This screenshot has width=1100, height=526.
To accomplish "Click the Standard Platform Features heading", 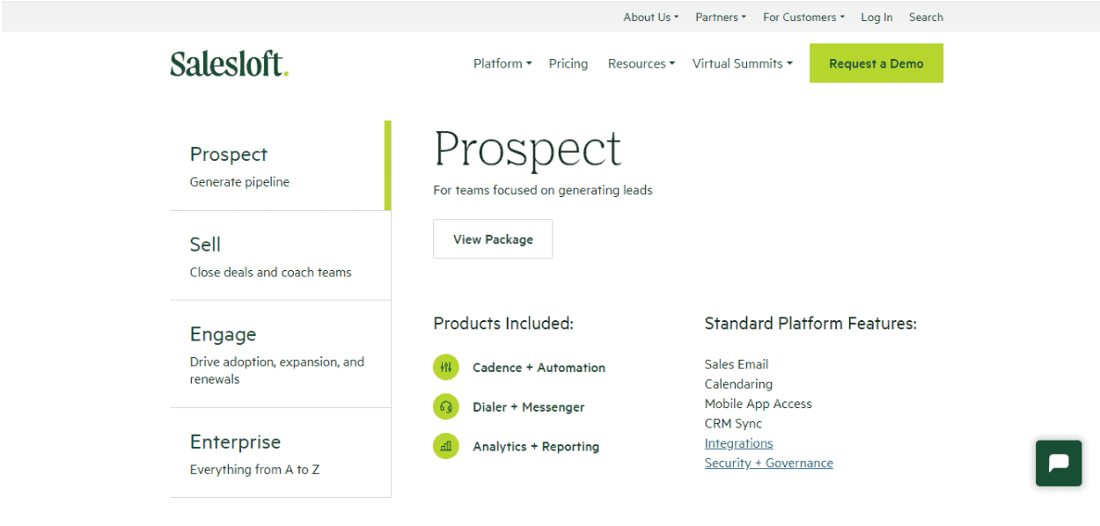I will (x=810, y=324).
